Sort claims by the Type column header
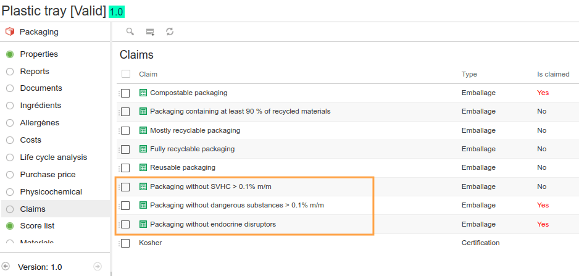 coord(469,74)
